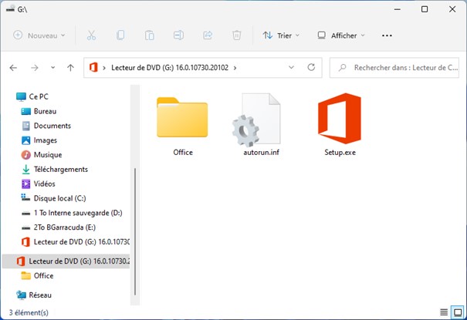Open the Nouveau dropdown menu
Viewport: 467px width, 320px height.
tap(39, 35)
